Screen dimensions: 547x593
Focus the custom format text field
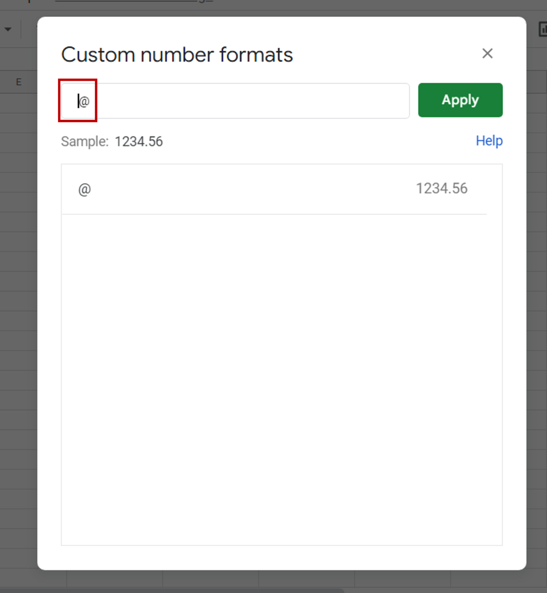pos(235,101)
